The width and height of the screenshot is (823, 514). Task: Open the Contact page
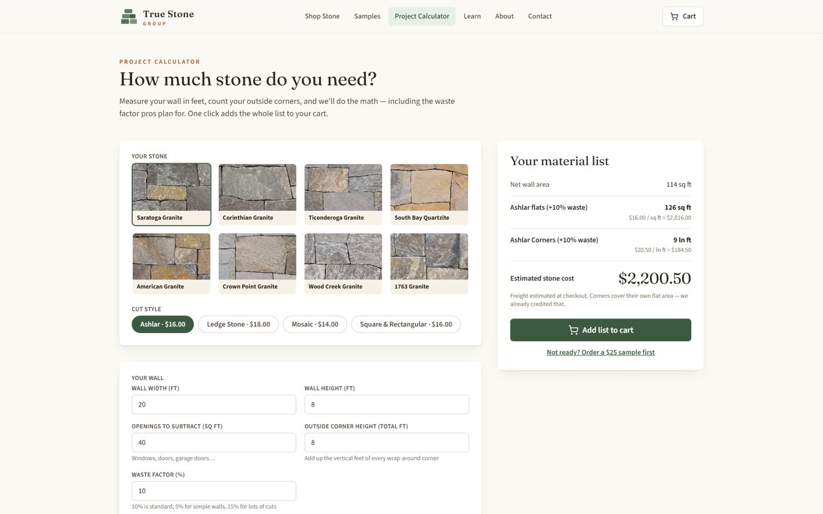(x=540, y=16)
